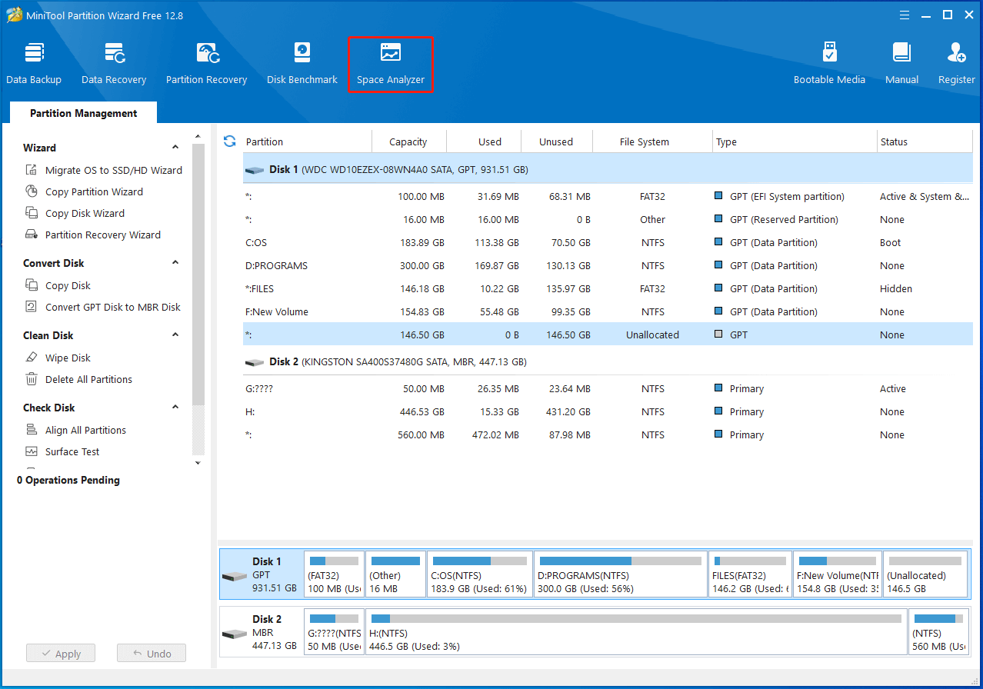The width and height of the screenshot is (983, 689).
Task: Click the Apply button
Action: tap(60, 653)
